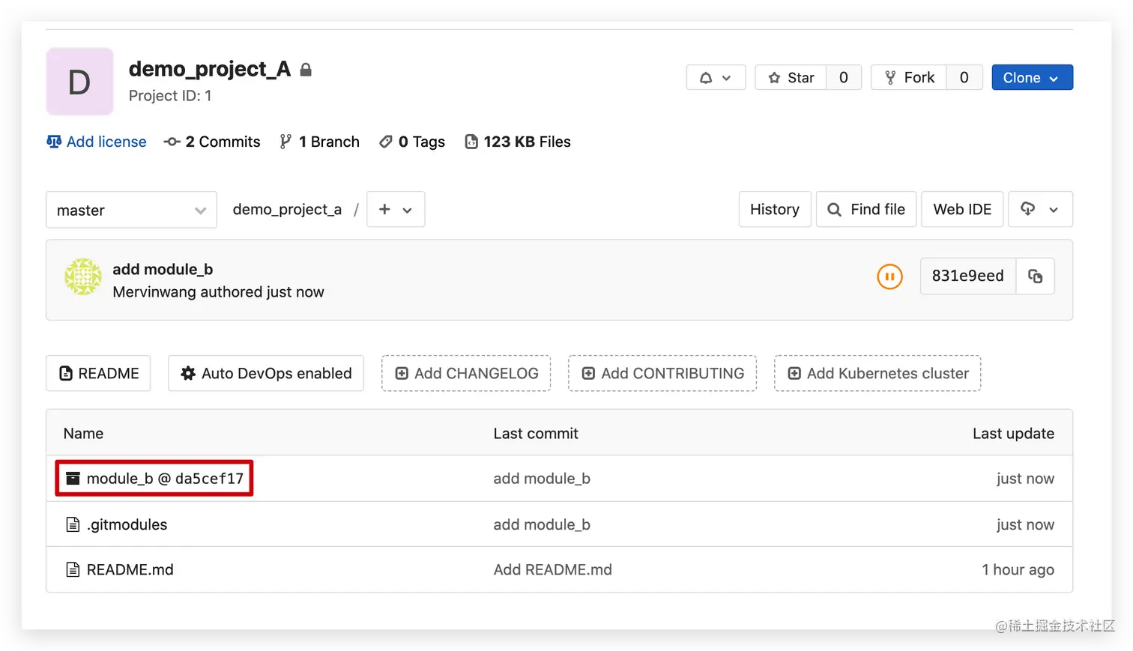Click the add module_b commit on the .gitmodules row
Viewport: 1133px width, 651px height.
click(x=542, y=524)
